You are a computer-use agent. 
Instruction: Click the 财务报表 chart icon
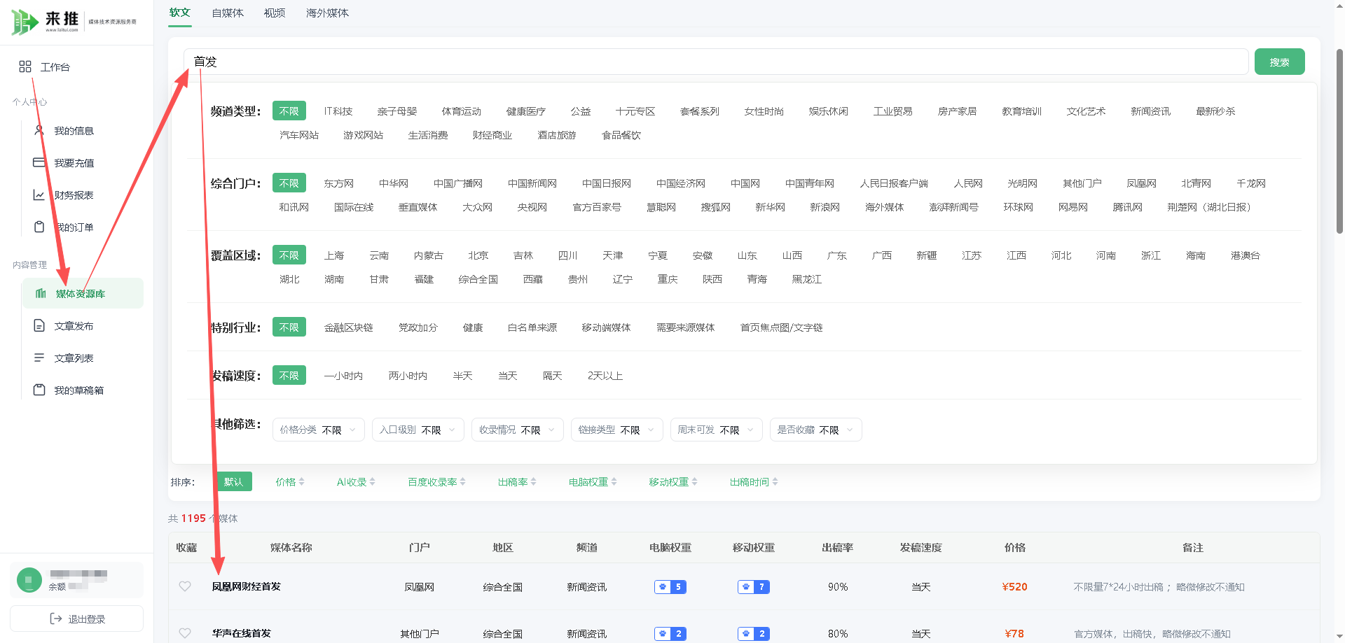(39, 195)
